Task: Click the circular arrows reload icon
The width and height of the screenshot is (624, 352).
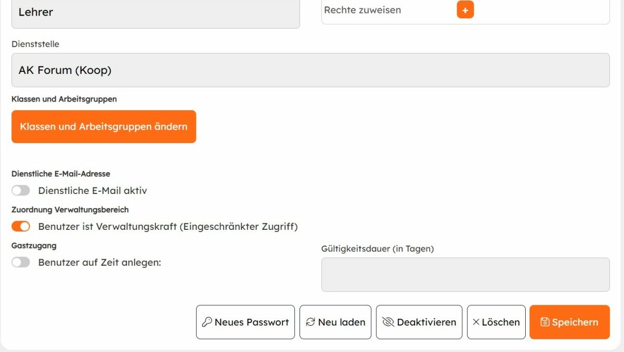Action: 310,322
